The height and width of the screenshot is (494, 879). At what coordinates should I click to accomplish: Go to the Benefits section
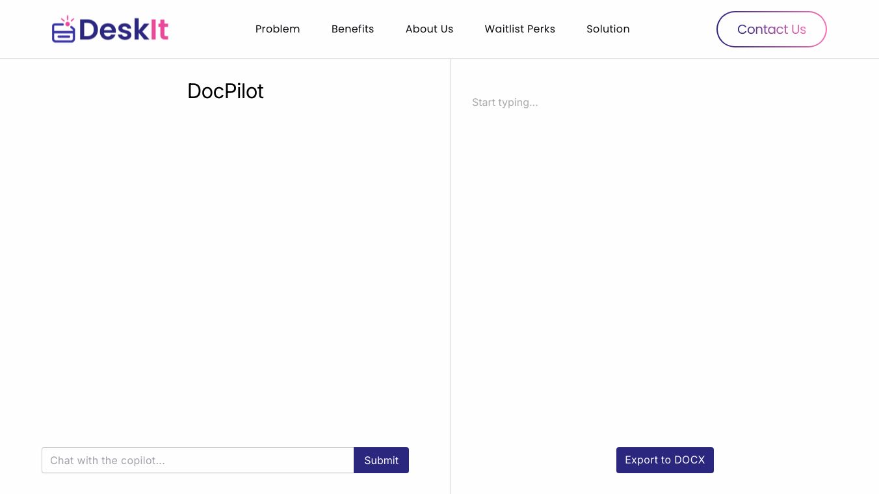tap(352, 29)
